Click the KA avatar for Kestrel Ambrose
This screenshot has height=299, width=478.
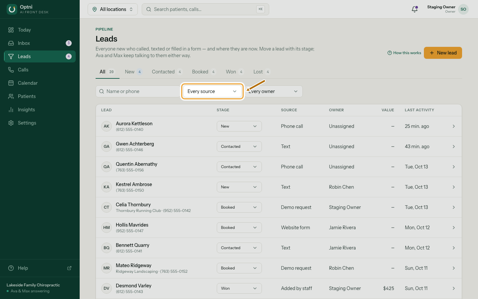coord(107,187)
